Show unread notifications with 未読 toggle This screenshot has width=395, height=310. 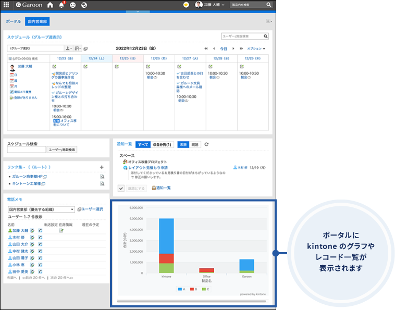[x=183, y=144]
